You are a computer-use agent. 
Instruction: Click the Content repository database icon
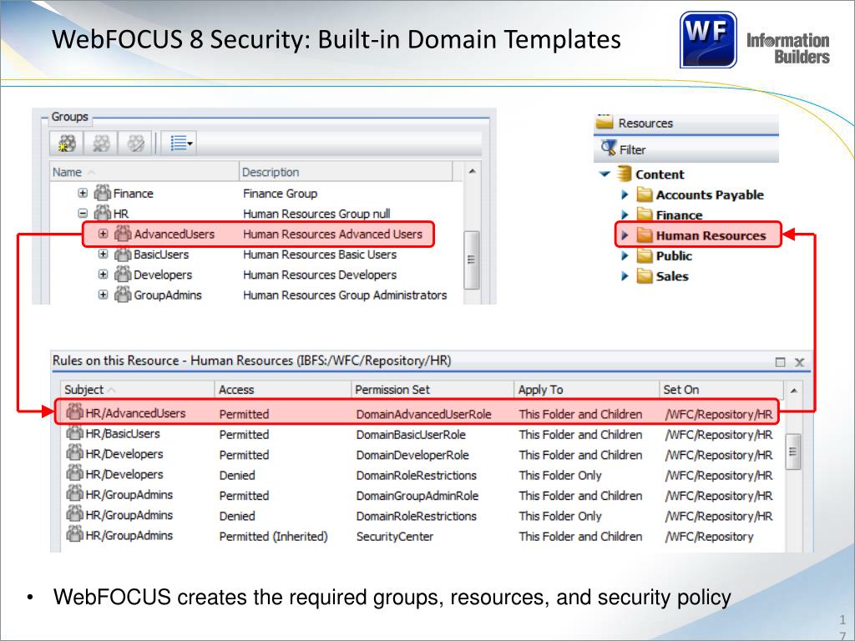tap(624, 174)
